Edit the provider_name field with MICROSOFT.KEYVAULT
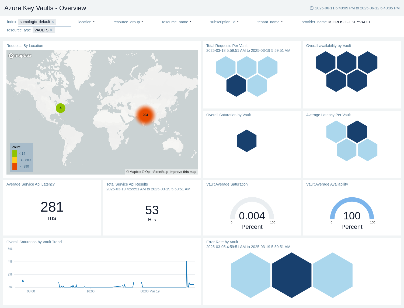The height and width of the screenshot is (308, 404). 352,22
